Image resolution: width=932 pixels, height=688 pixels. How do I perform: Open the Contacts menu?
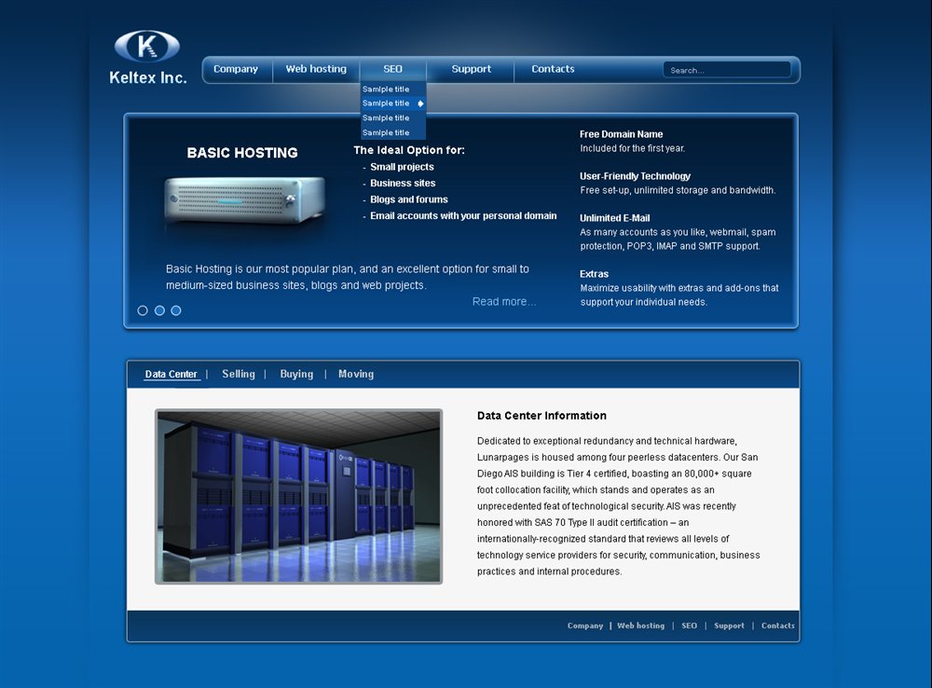553,69
